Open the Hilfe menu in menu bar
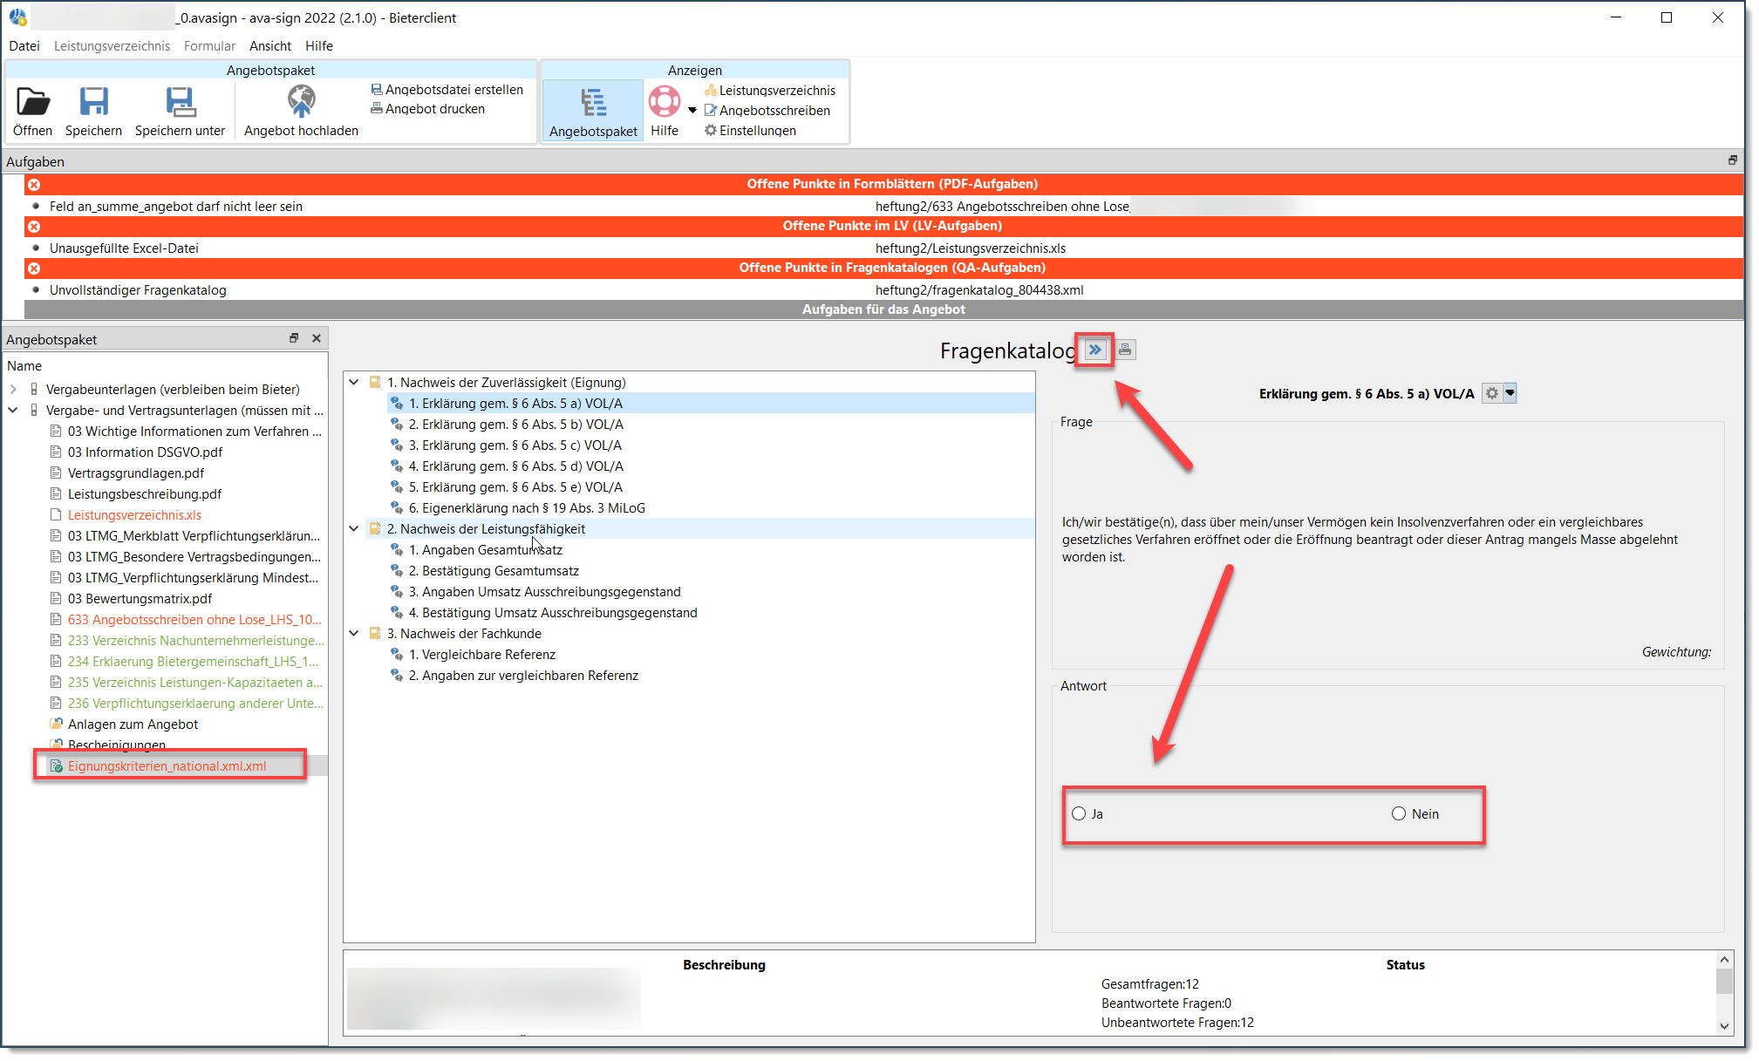The height and width of the screenshot is (1061, 1759). click(319, 46)
